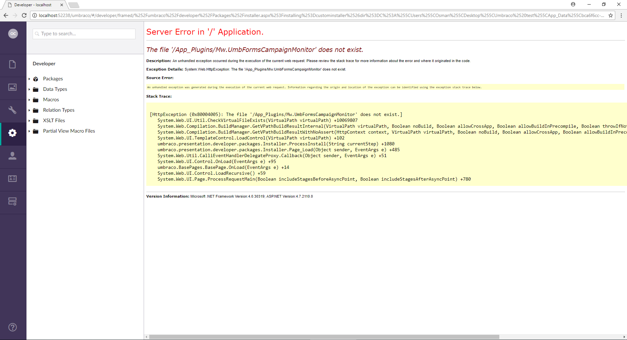Open the Help question mark icon
This screenshot has height=340, width=627.
click(12, 327)
